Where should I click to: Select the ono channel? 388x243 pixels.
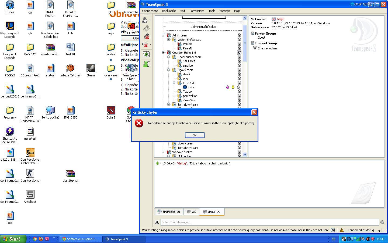click(x=185, y=79)
